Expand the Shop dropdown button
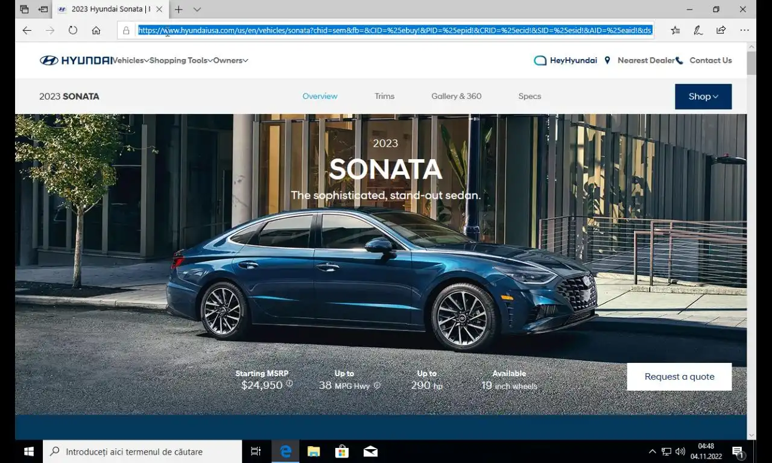 click(x=703, y=96)
